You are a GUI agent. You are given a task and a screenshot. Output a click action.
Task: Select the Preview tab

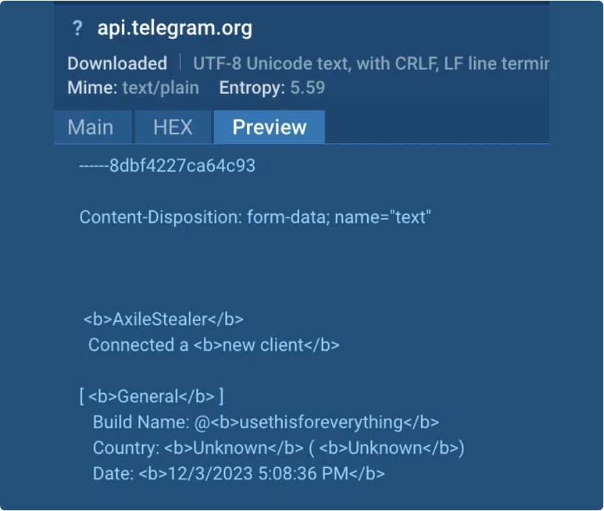269,127
